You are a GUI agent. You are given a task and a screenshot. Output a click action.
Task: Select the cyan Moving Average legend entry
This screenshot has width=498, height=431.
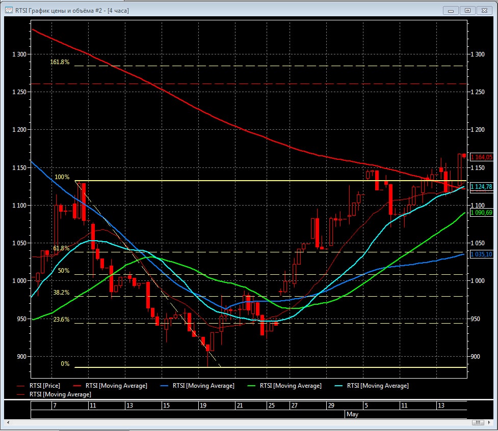click(x=378, y=386)
